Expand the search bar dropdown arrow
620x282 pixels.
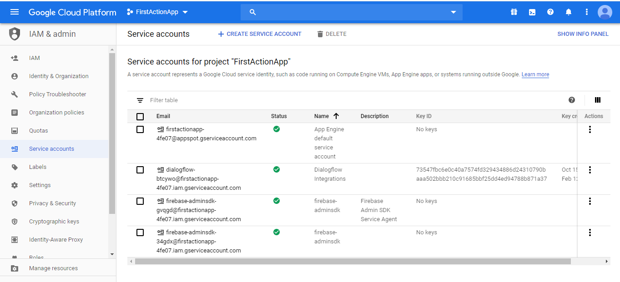click(454, 12)
